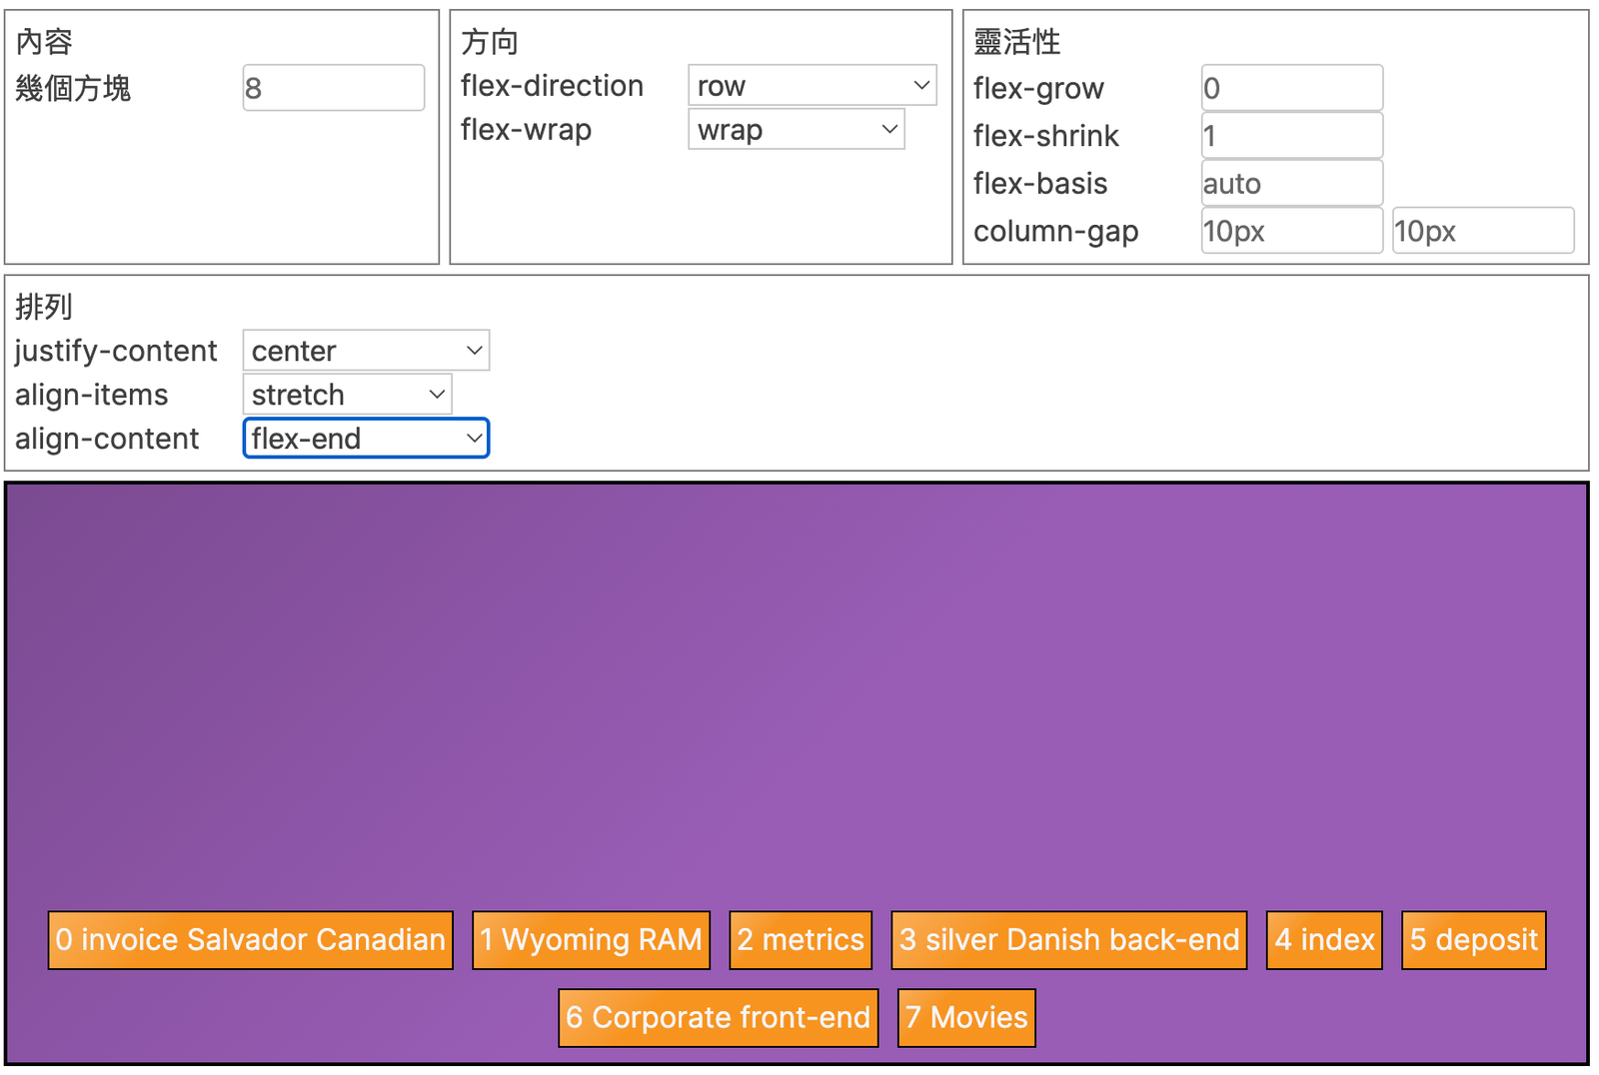This screenshot has width=1599, height=1075.
Task: Select the '7 Movies' flex item
Action: (x=966, y=1018)
